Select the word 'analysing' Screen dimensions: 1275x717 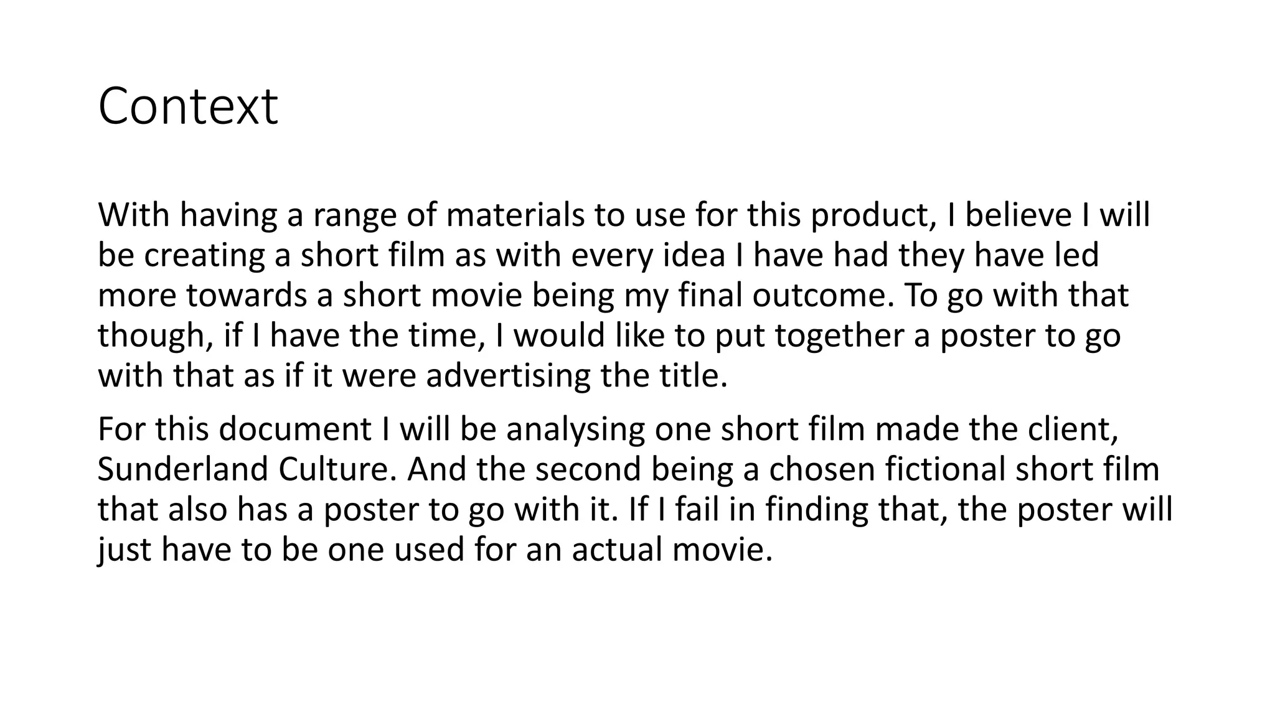(575, 429)
